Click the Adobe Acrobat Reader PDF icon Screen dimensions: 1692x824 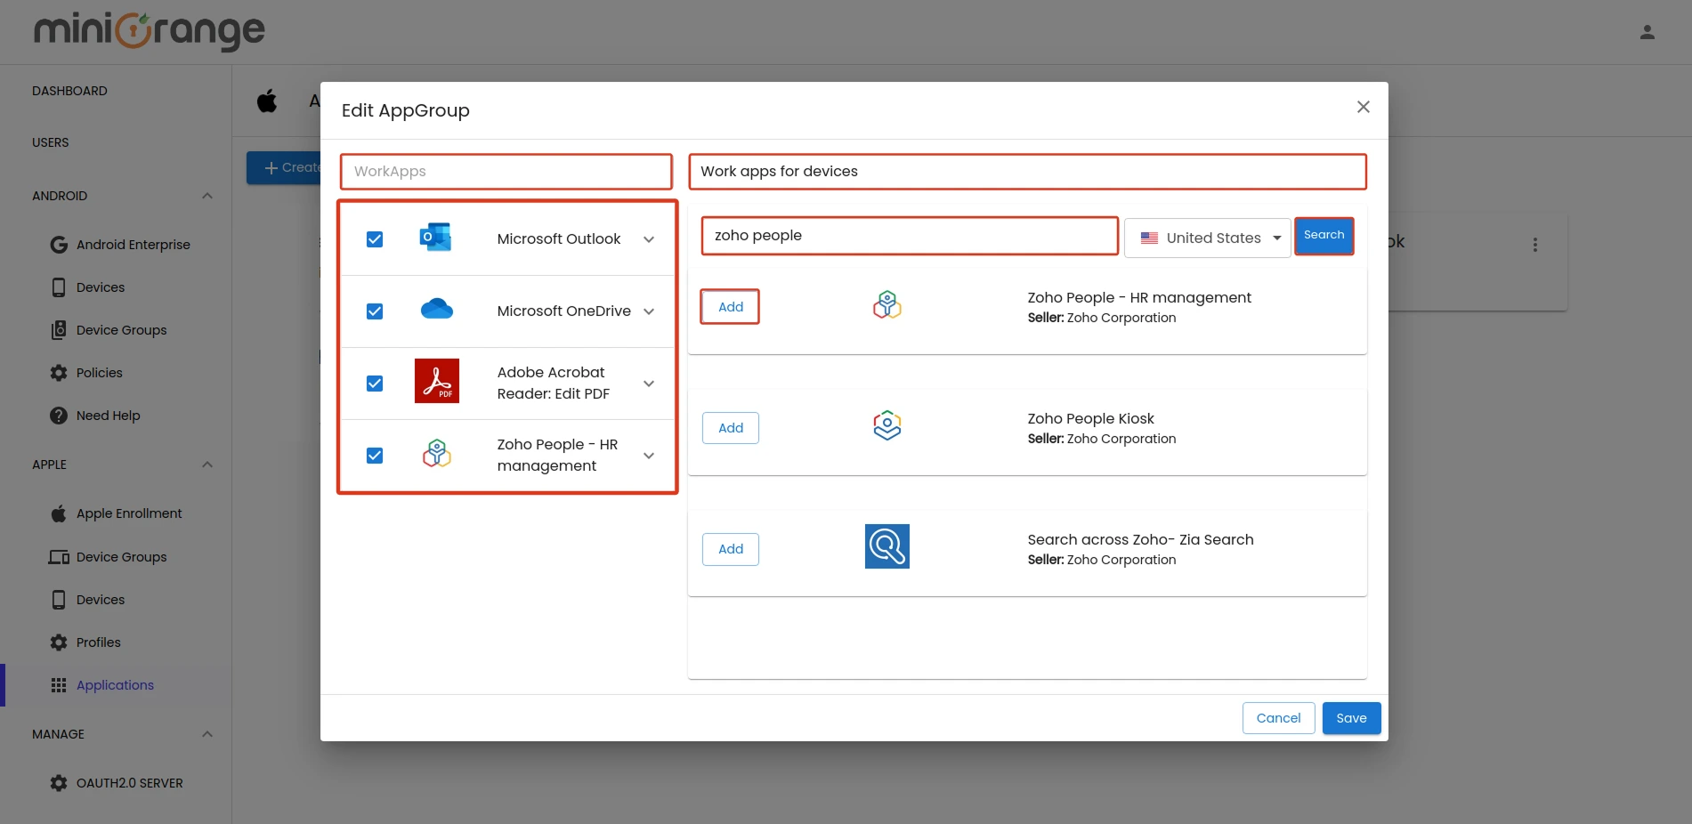436,380
